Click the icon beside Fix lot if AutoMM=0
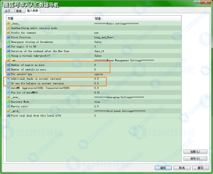 coord(8,93)
